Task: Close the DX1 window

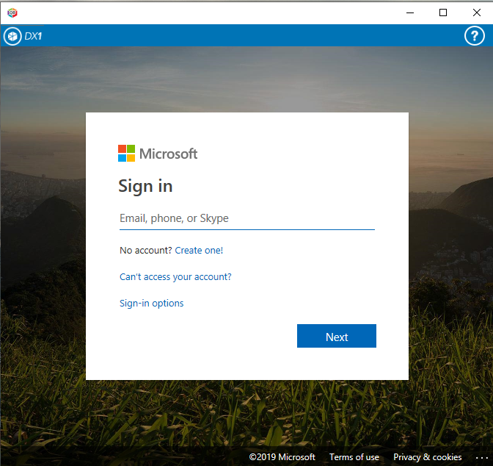Action: click(x=477, y=12)
